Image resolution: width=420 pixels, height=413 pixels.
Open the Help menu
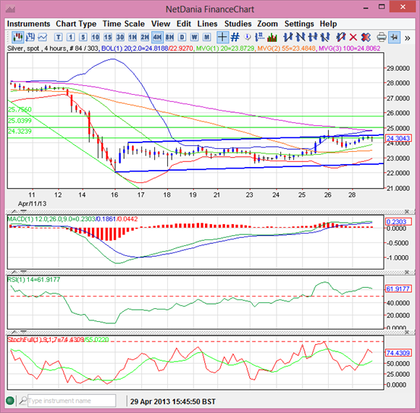(x=328, y=24)
